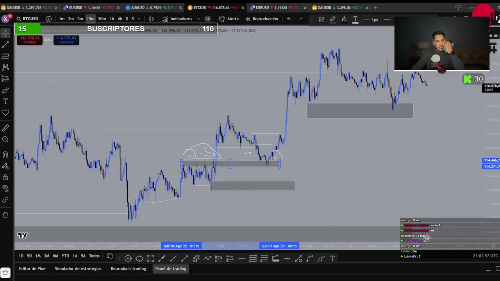Select the 1h timeframe

pyautogui.click(x=112, y=19)
